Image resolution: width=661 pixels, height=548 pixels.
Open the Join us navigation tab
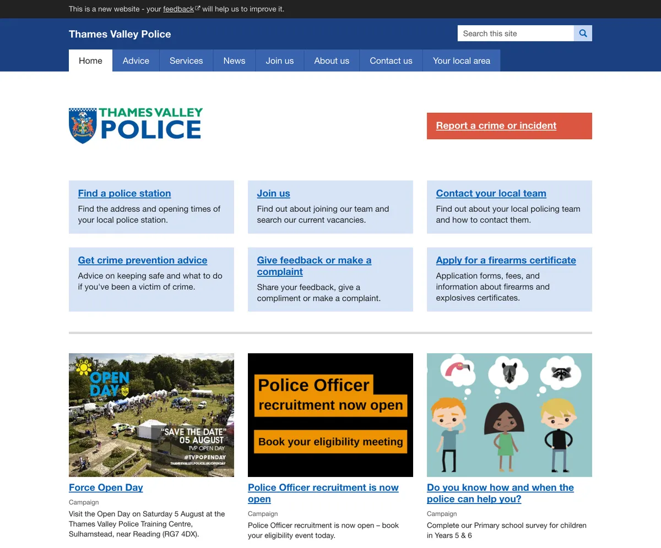[x=280, y=61]
